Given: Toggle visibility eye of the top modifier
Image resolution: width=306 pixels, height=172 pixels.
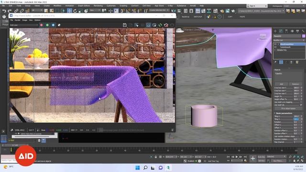Looking at the screenshot, I should click(x=275, y=44).
